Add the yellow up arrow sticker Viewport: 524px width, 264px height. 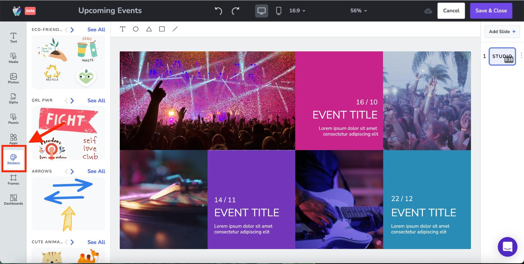tap(68, 218)
